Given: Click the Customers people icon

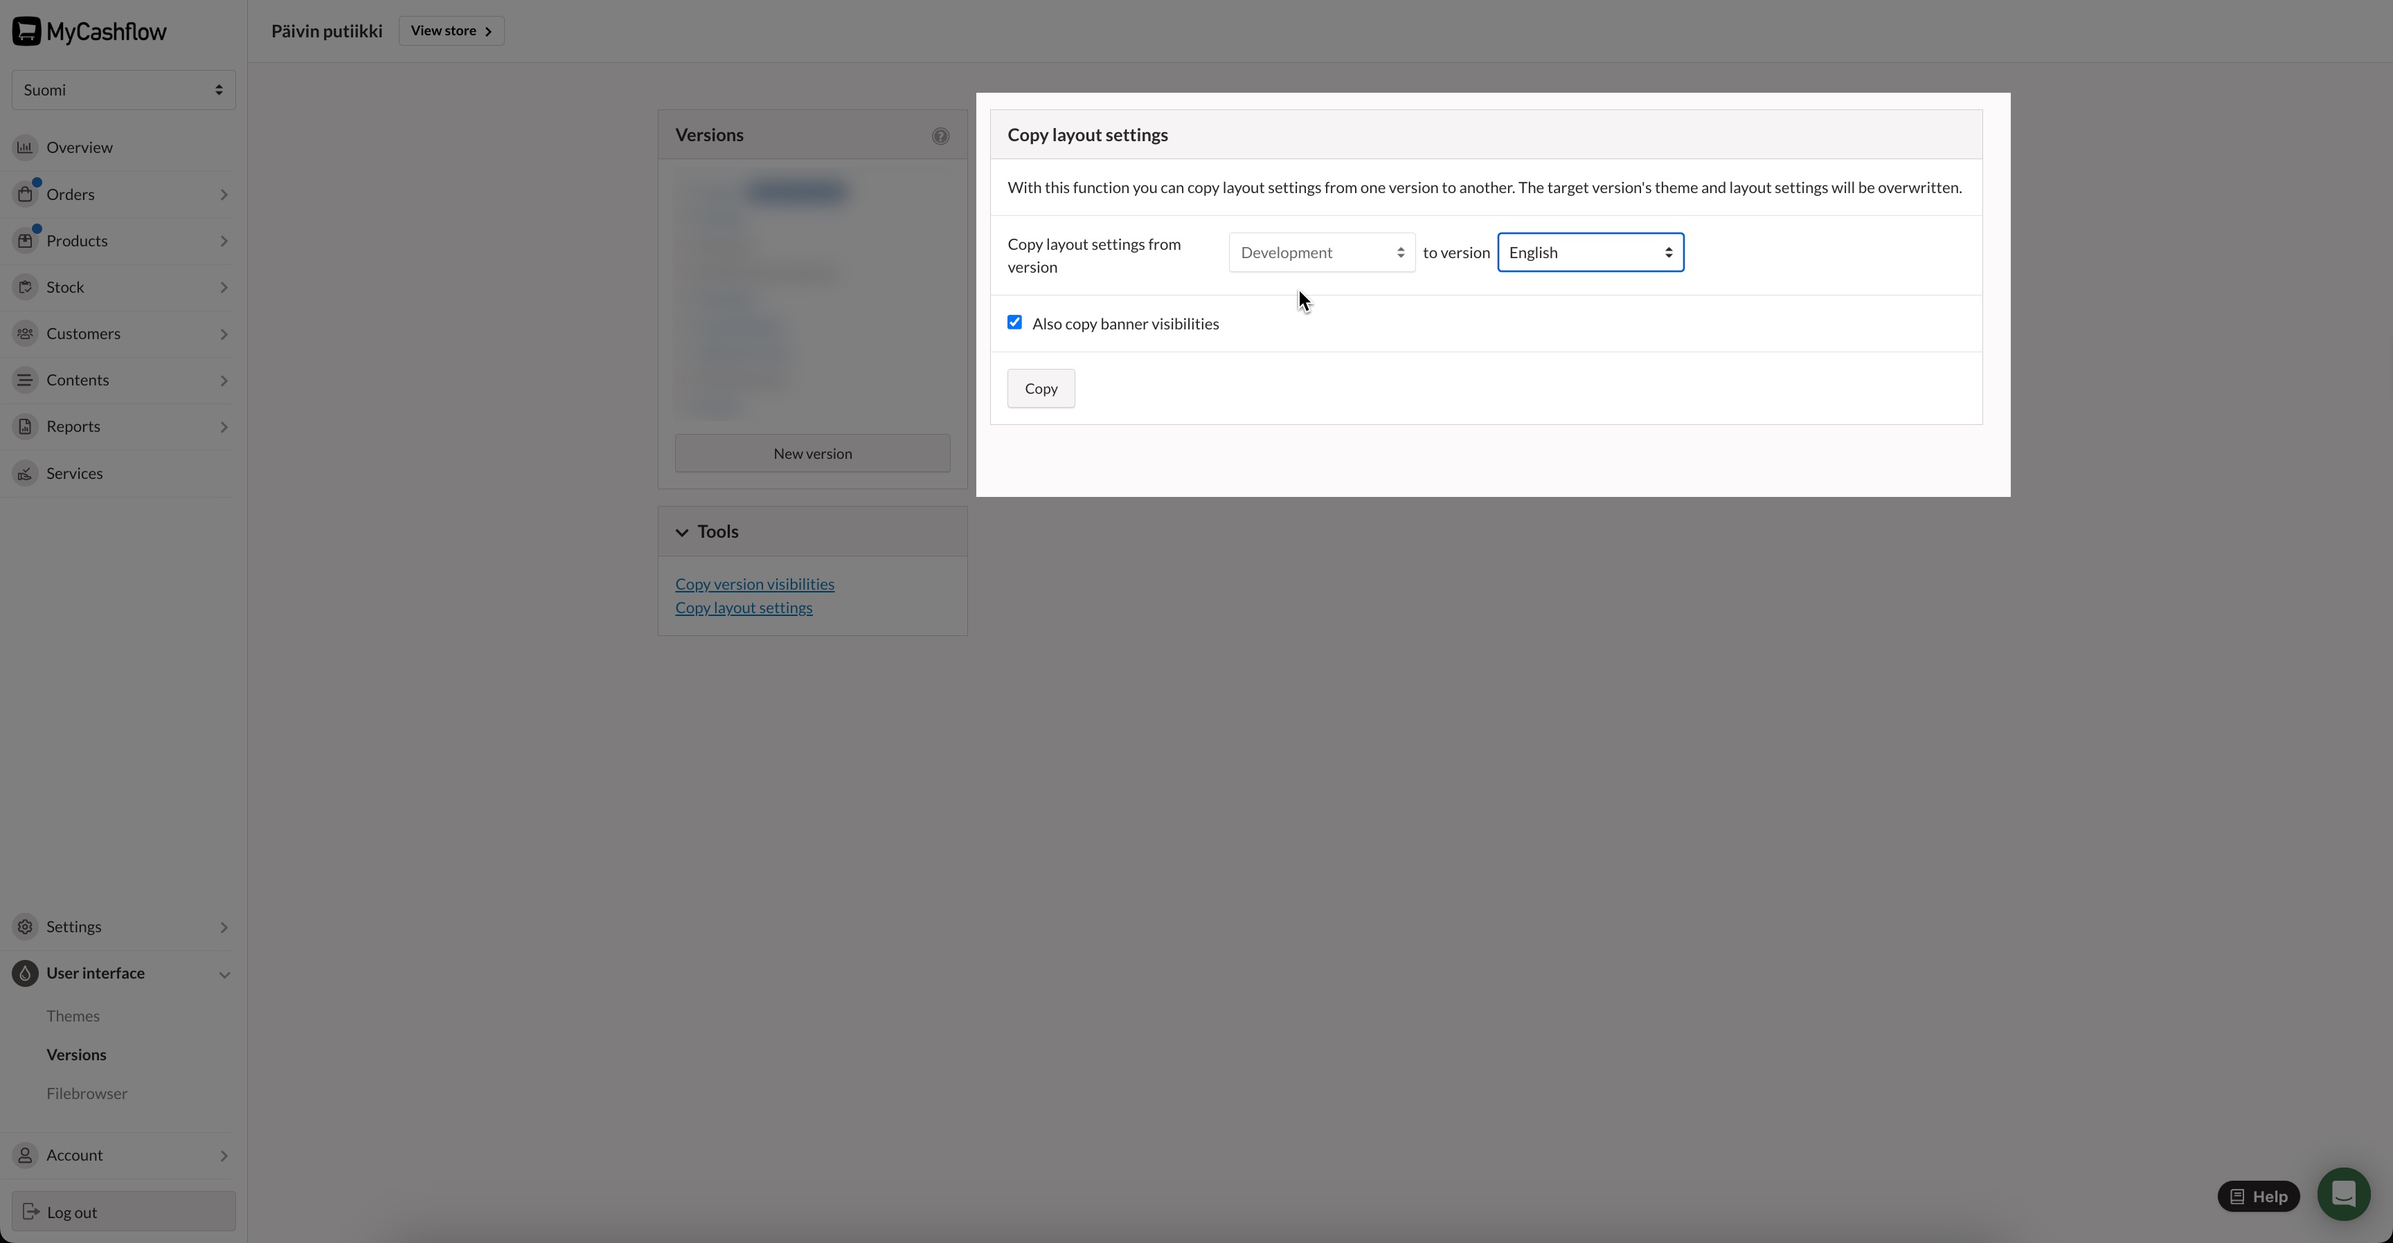Looking at the screenshot, I should pyautogui.click(x=25, y=334).
